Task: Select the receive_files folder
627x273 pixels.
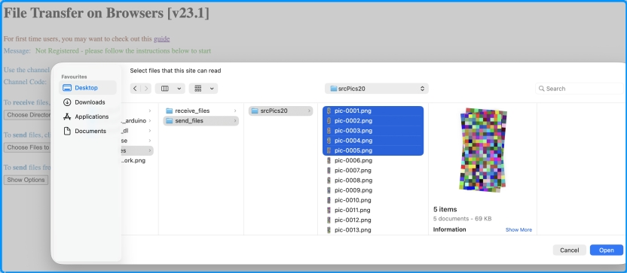Action: (201, 111)
